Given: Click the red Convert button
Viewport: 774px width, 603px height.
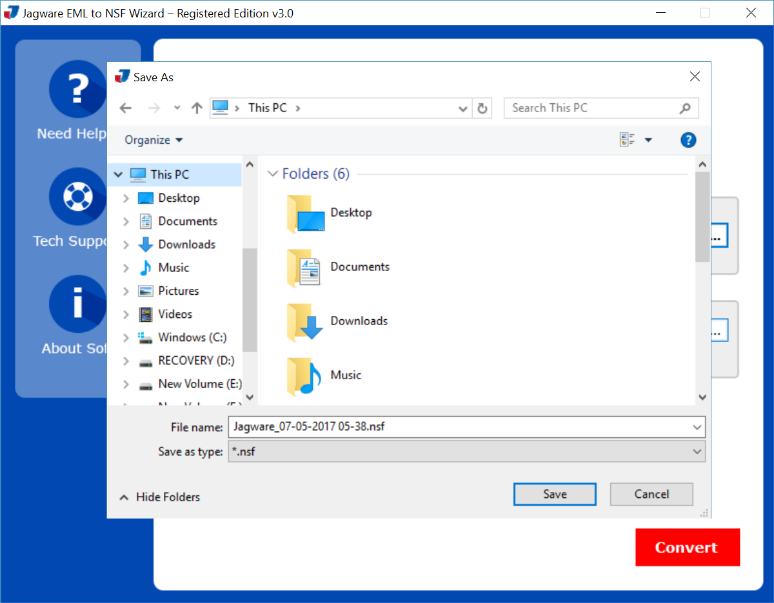Looking at the screenshot, I should click(x=688, y=548).
